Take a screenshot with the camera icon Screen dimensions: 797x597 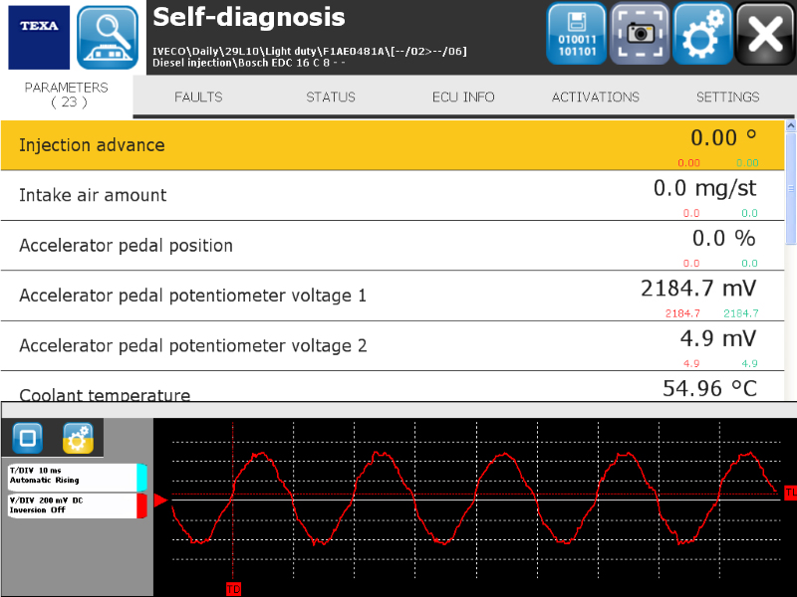pyautogui.click(x=640, y=35)
